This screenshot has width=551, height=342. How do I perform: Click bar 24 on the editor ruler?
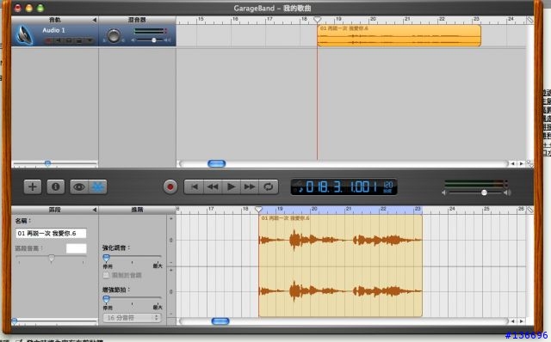452,209
